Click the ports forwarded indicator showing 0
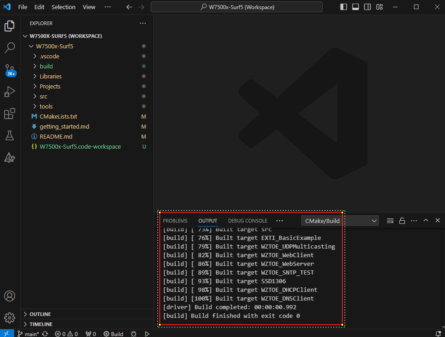 pos(91,334)
